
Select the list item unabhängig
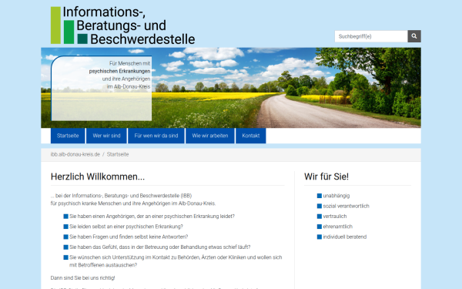pos(336,196)
